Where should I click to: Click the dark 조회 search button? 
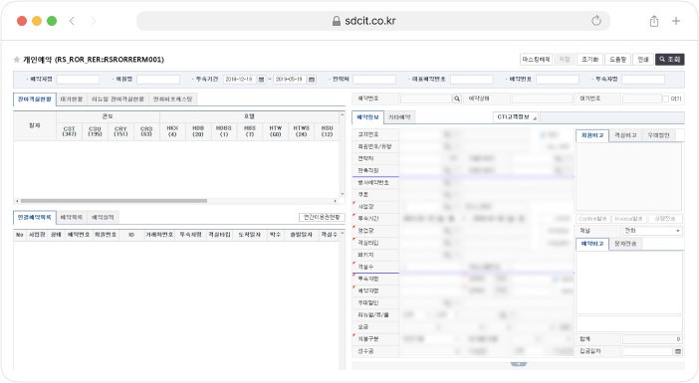[x=669, y=60]
